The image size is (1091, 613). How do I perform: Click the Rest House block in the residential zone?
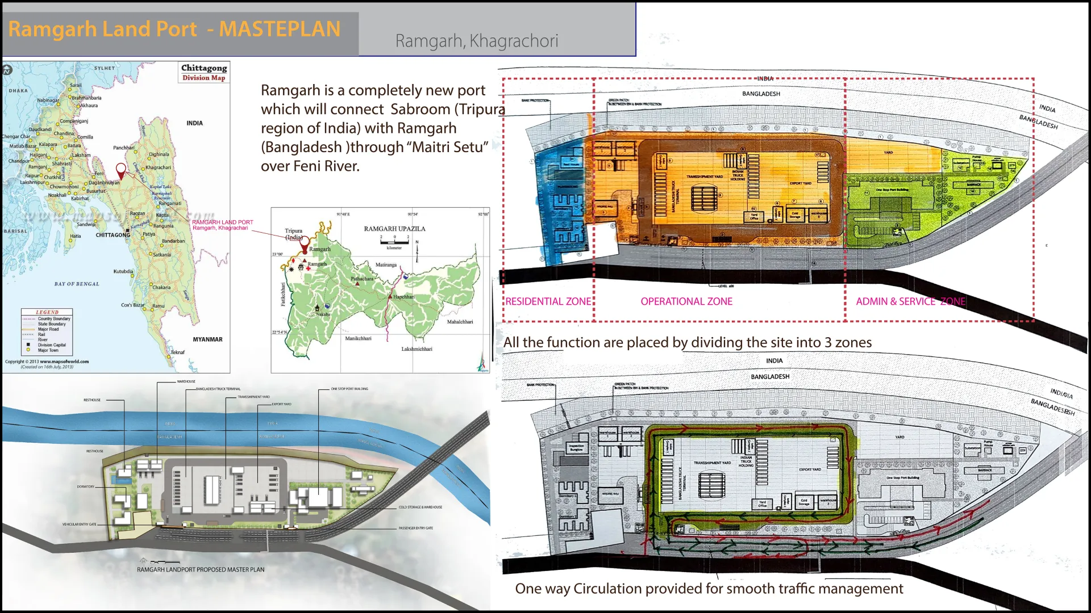click(x=572, y=164)
